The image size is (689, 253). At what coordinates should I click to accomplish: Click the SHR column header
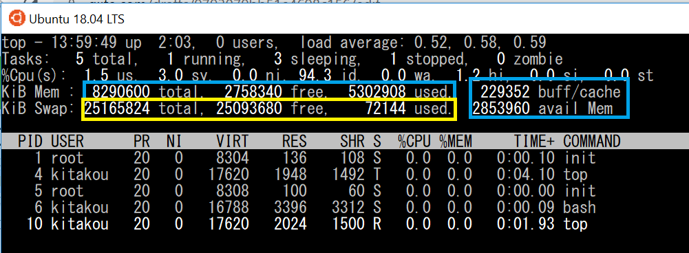352,141
